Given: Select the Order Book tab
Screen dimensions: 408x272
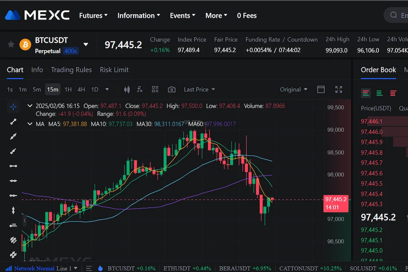Looking at the screenshot, I should pyautogui.click(x=378, y=70).
